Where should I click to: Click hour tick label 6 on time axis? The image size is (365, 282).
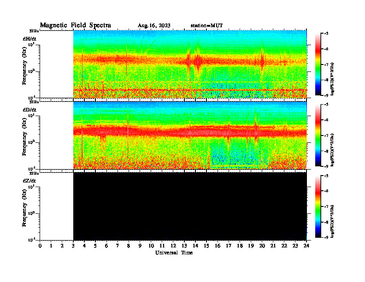point(106,246)
